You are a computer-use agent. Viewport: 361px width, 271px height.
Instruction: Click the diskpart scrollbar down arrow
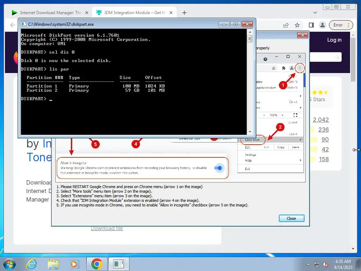pyautogui.click(x=250, y=132)
